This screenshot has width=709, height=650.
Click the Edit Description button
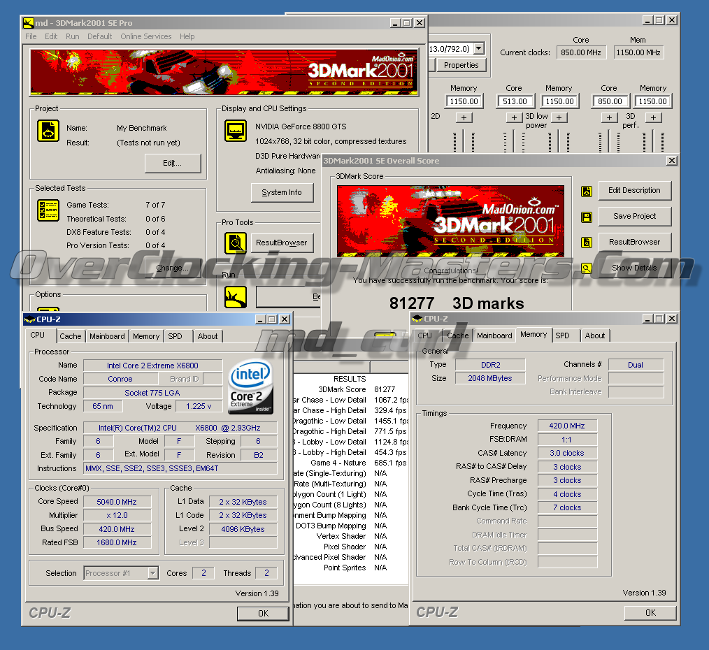634,190
